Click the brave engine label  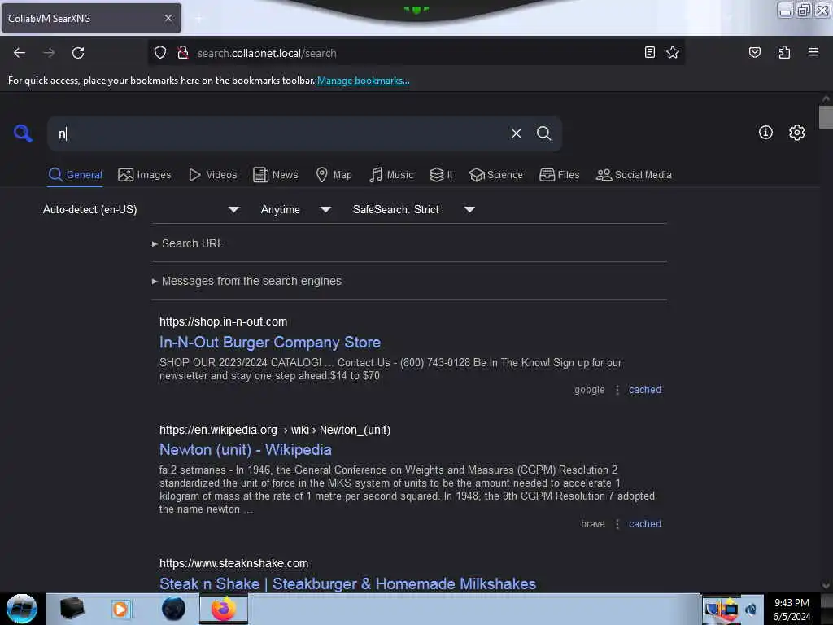click(x=593, y=524)
